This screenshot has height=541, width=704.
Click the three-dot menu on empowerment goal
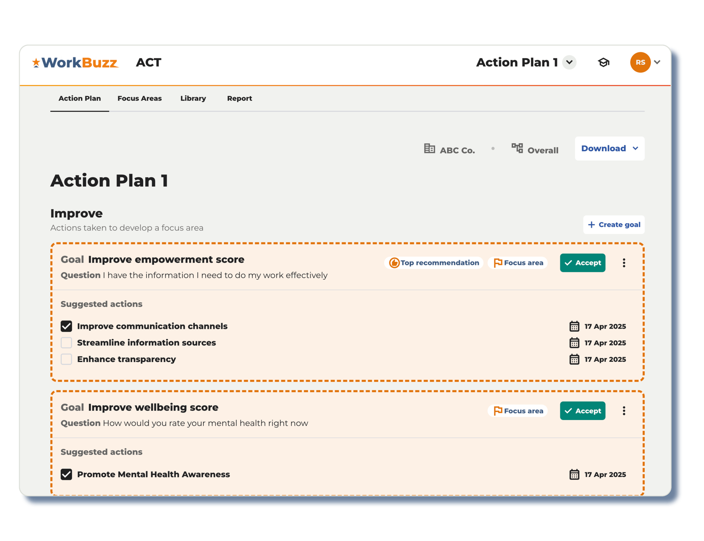tap(623, 262)
